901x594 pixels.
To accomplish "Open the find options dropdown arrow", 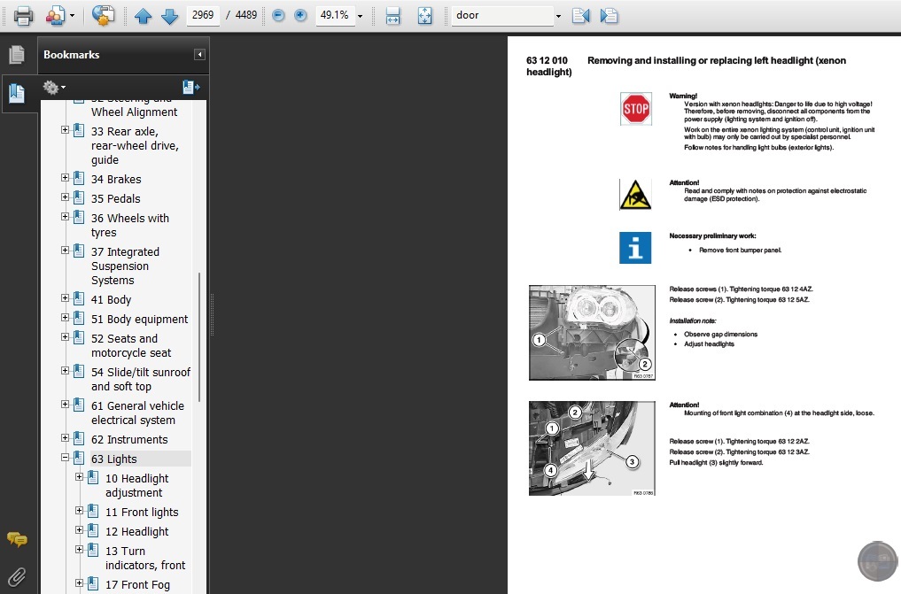I will [558, 16].
